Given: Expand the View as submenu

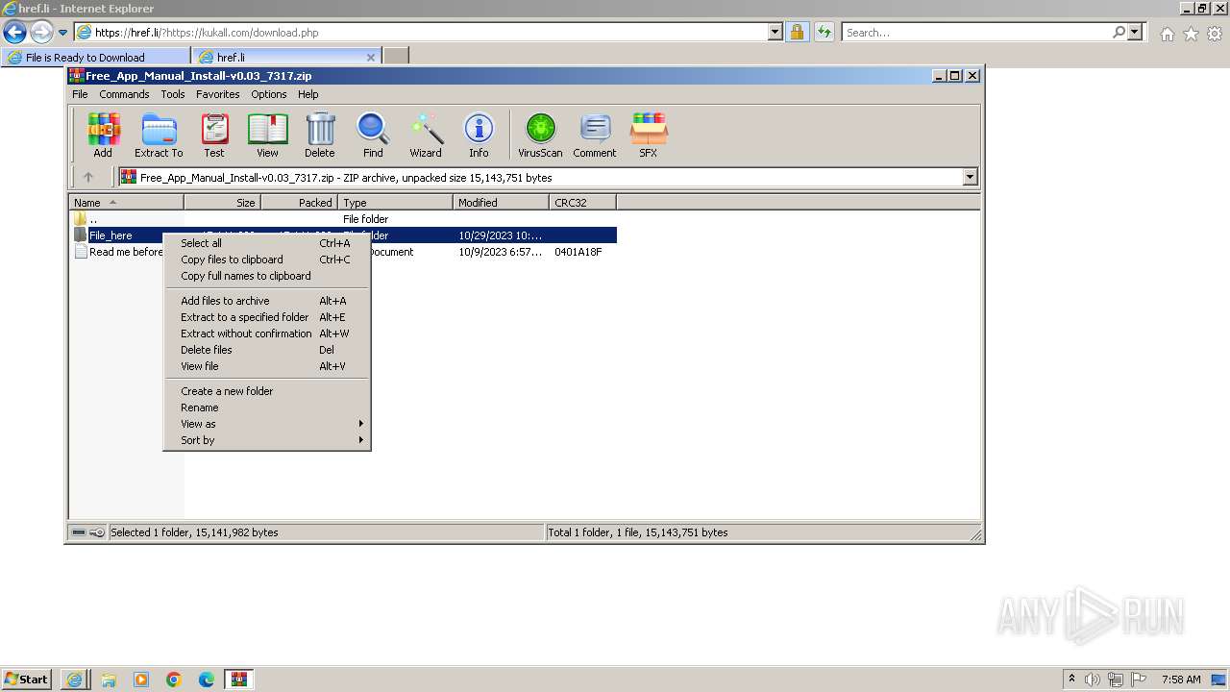Looking at the screenshot, I should pos(267,424).
